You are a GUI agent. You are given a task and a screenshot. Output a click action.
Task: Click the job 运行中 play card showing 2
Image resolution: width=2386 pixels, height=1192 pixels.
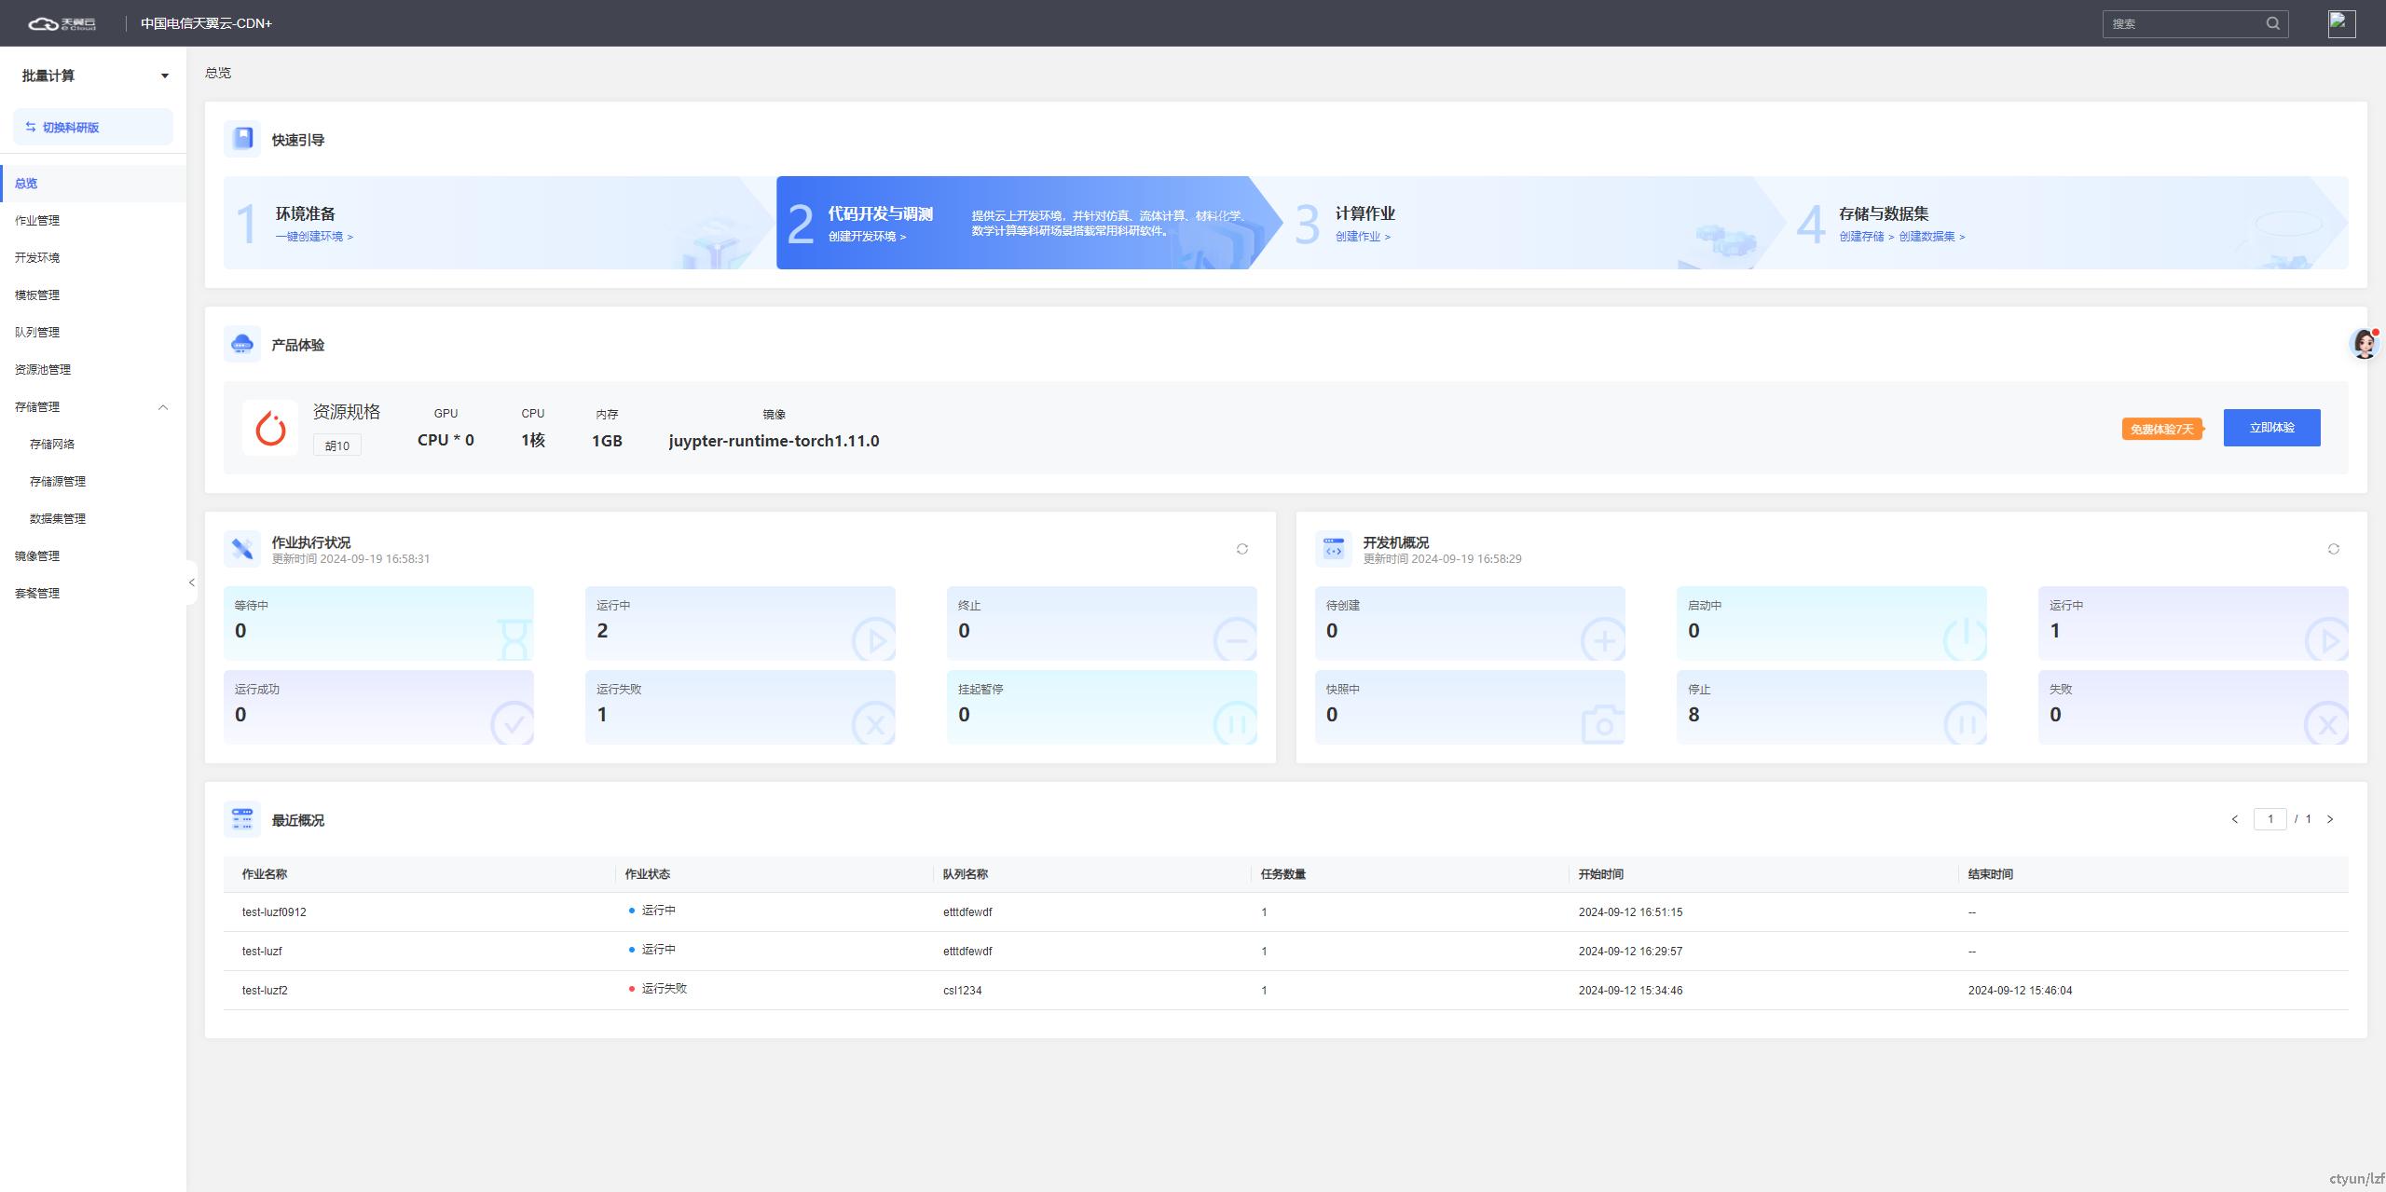coord(740,623)
